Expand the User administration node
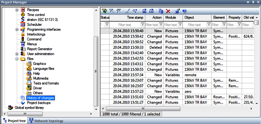Screen dimensions: 261x124 [x=17, y=54]
